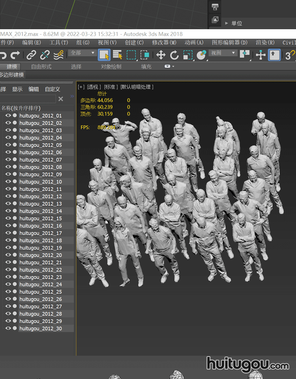Open the 修改器(M) menu
Screen dimensions: 296x379
pos(164,43)
